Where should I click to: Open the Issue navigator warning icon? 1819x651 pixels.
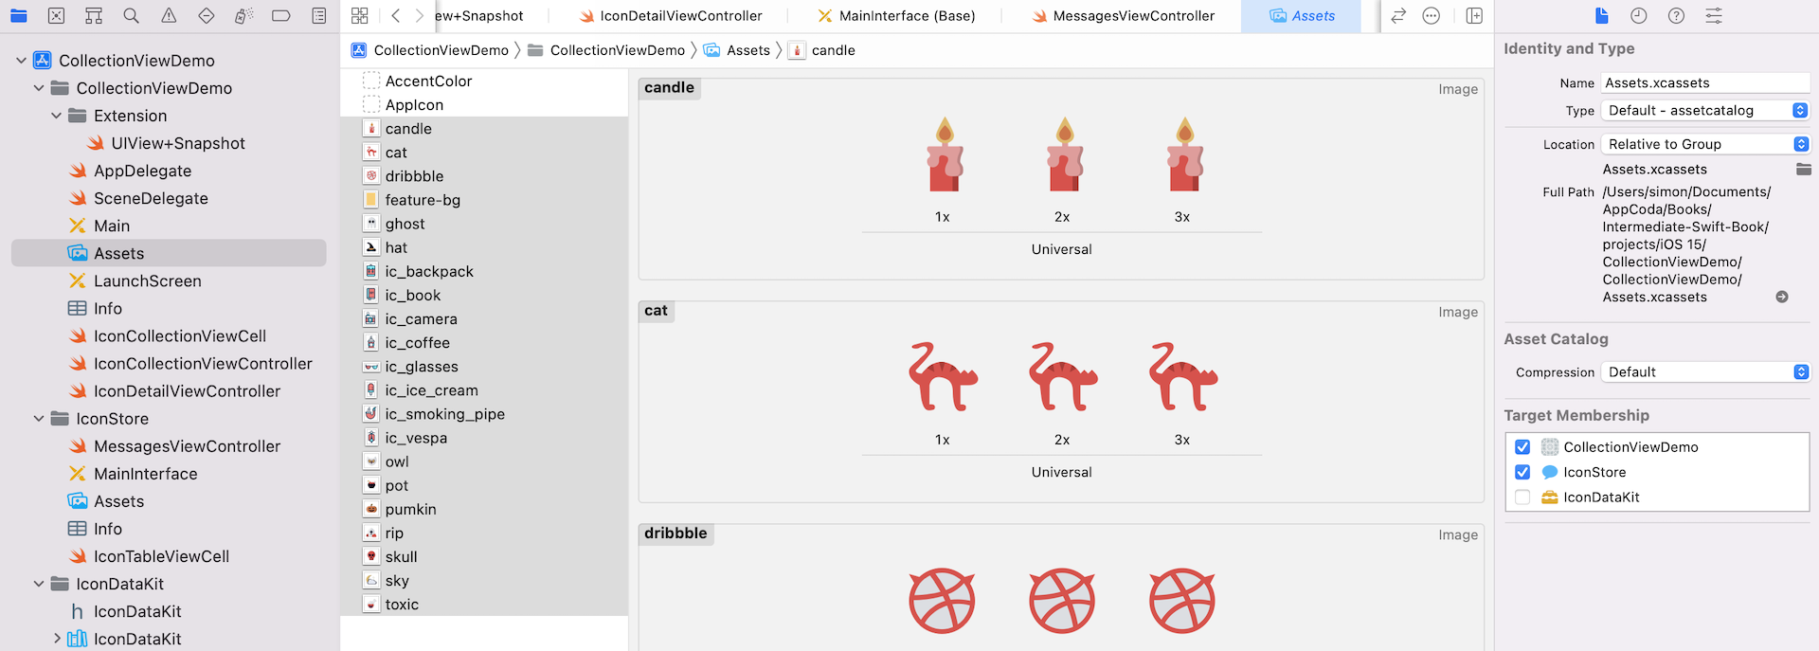(x=169, y=16)
